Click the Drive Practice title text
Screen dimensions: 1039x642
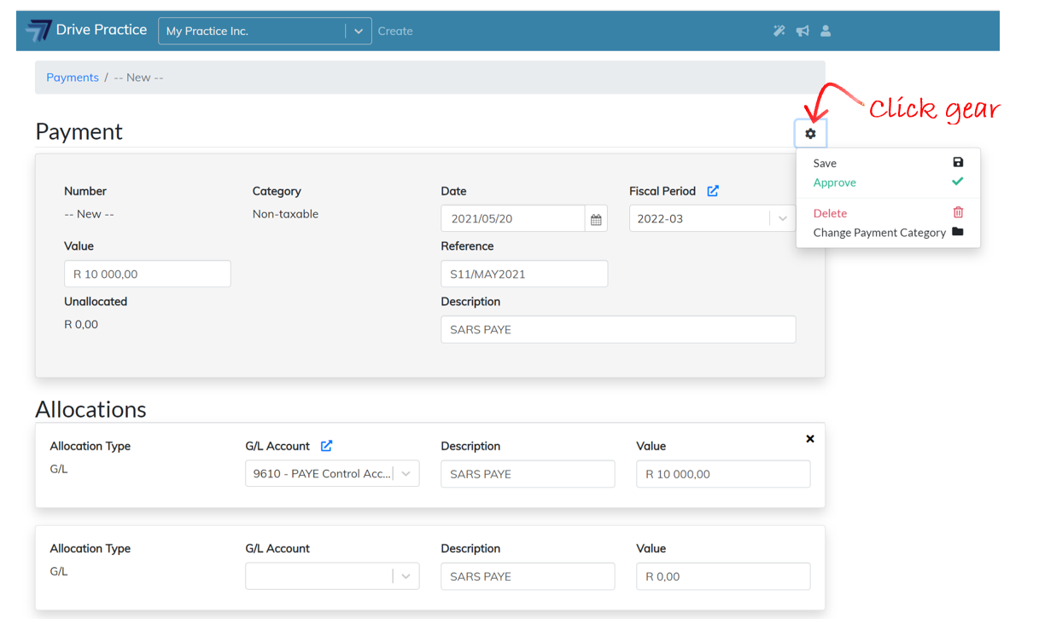(x=102, y=30)
